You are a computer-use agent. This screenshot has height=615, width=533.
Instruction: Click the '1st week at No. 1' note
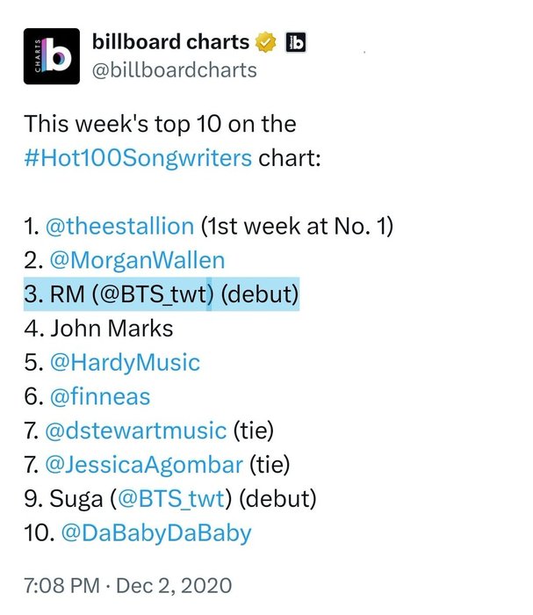point(297,227)
